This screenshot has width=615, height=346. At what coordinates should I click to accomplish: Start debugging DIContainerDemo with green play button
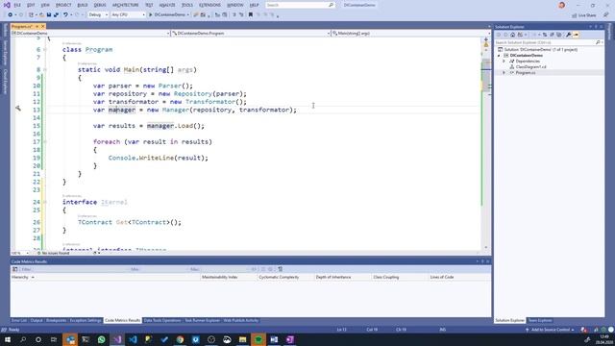150,15
